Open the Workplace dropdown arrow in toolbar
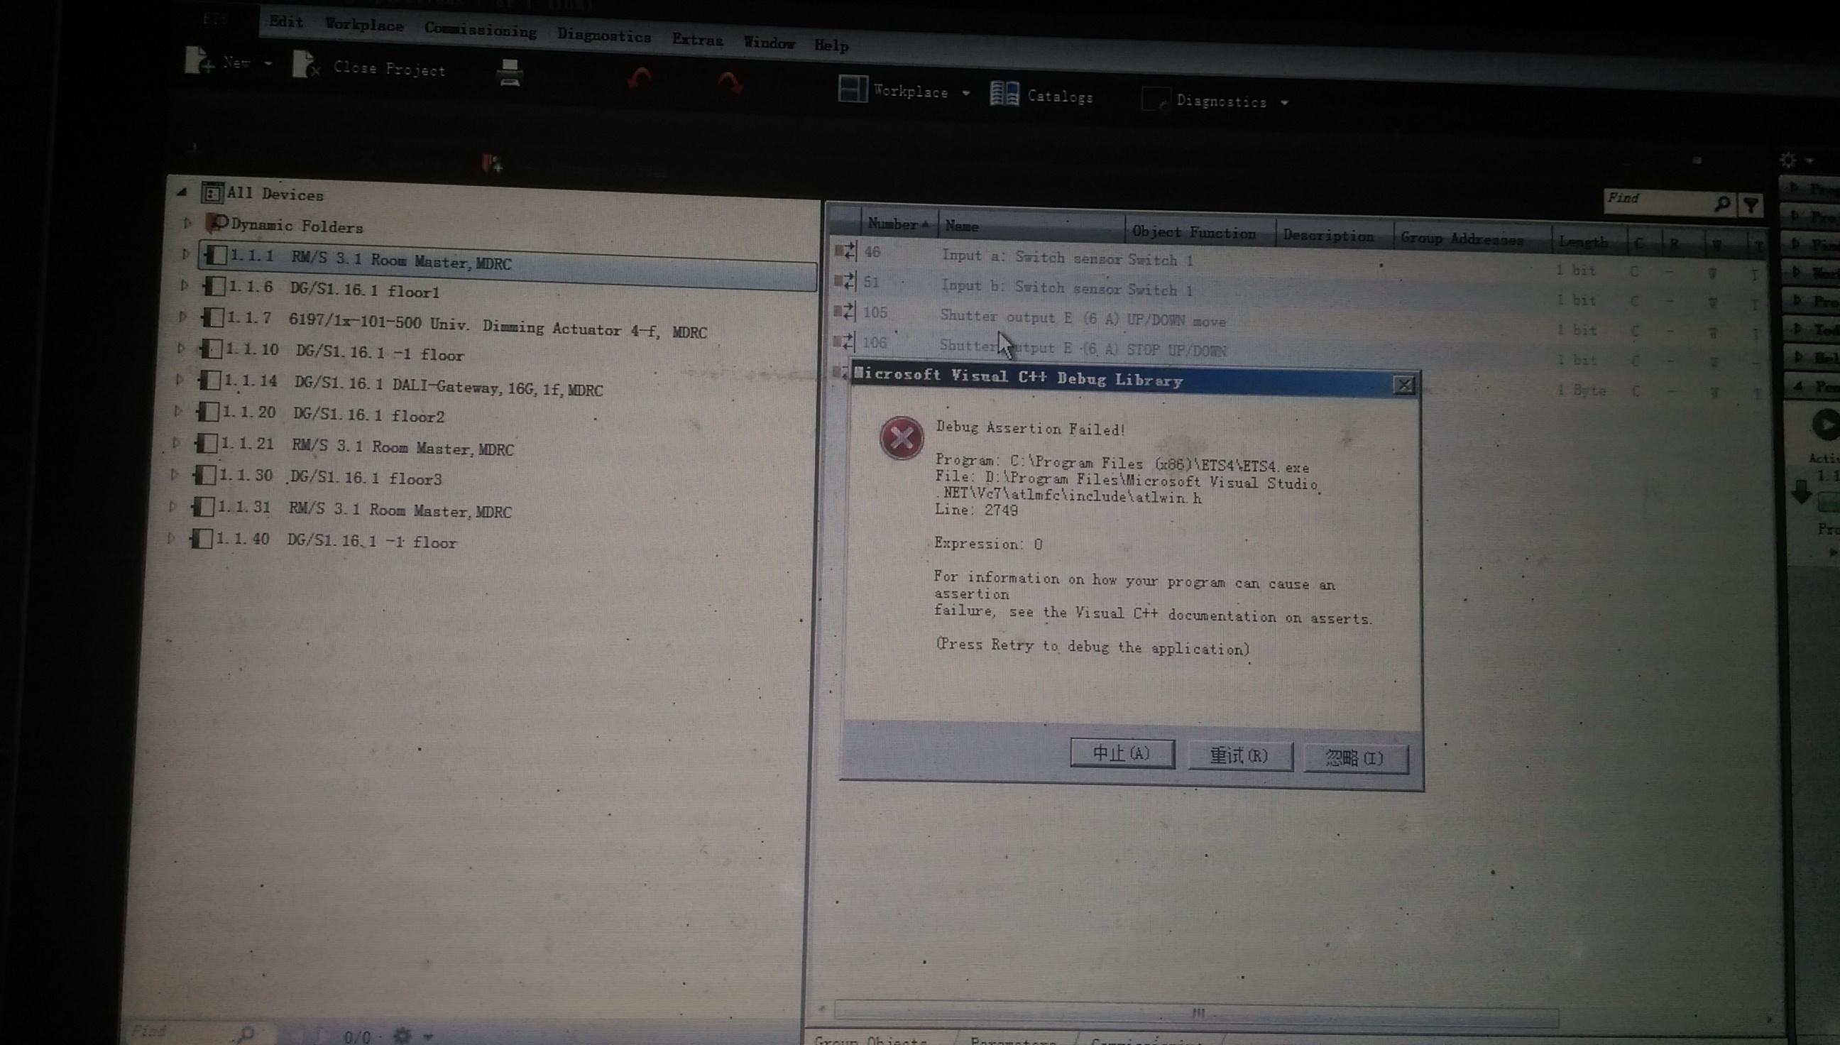This screenshot has height=1045, width=1840. click(966, 93)
